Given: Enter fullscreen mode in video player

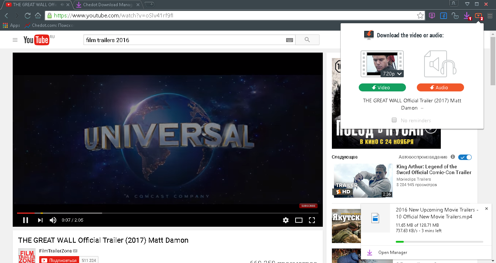Looking at the screenshot, I should 312,220.
